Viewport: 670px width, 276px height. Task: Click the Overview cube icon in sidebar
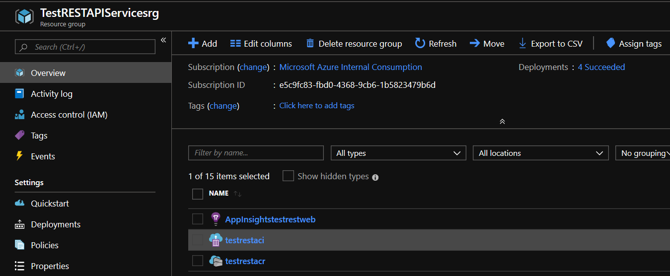tap(20, 73)
